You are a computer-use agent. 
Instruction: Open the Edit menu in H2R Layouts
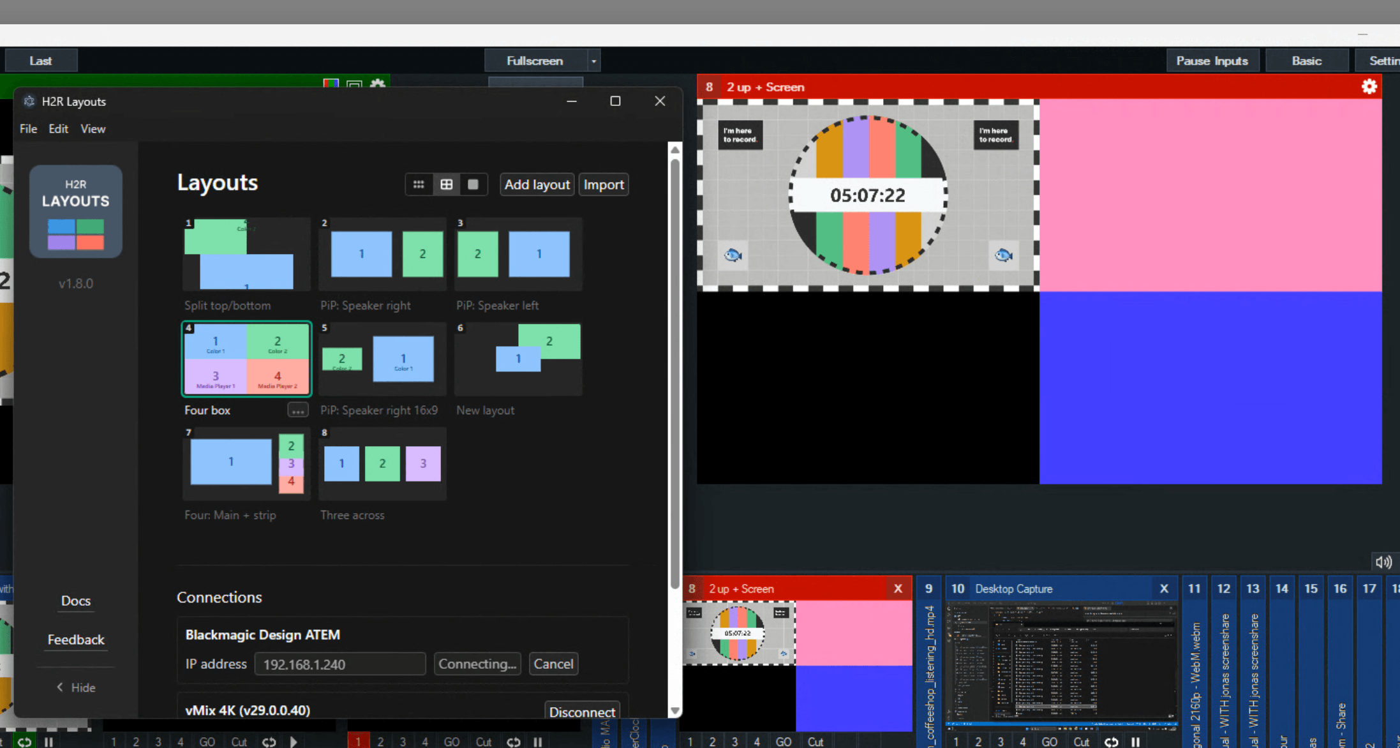coord(58,129)
